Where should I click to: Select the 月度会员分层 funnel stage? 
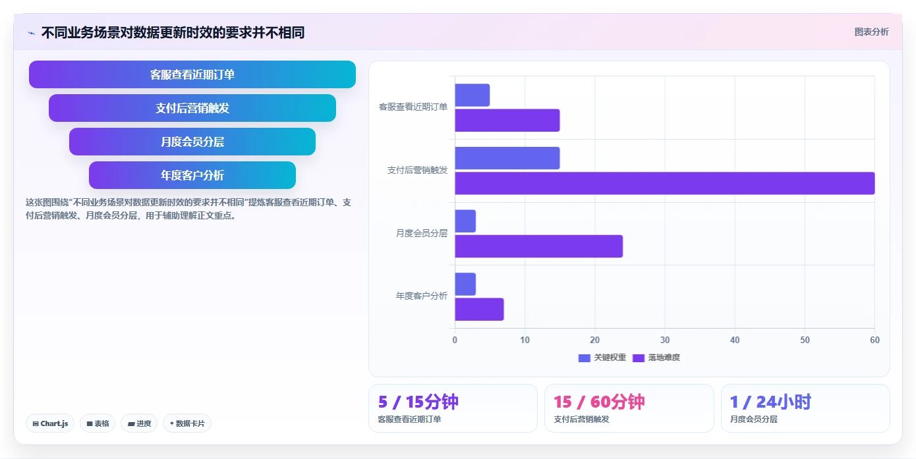(192, 142)
